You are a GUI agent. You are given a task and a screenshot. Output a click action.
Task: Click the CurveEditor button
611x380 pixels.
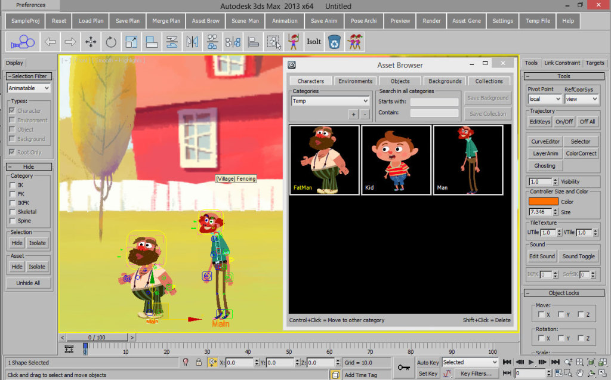[x=545, y=141]
